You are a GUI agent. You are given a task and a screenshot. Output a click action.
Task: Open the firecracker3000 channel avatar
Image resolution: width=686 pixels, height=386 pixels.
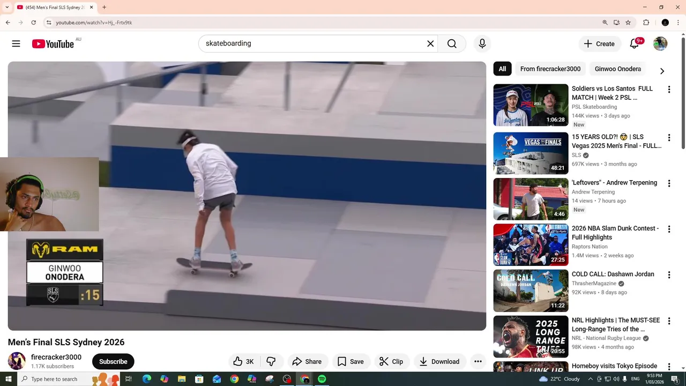17,361
